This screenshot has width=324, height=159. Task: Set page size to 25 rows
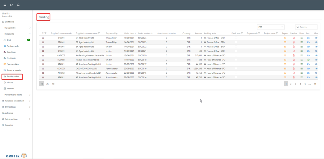48,84
